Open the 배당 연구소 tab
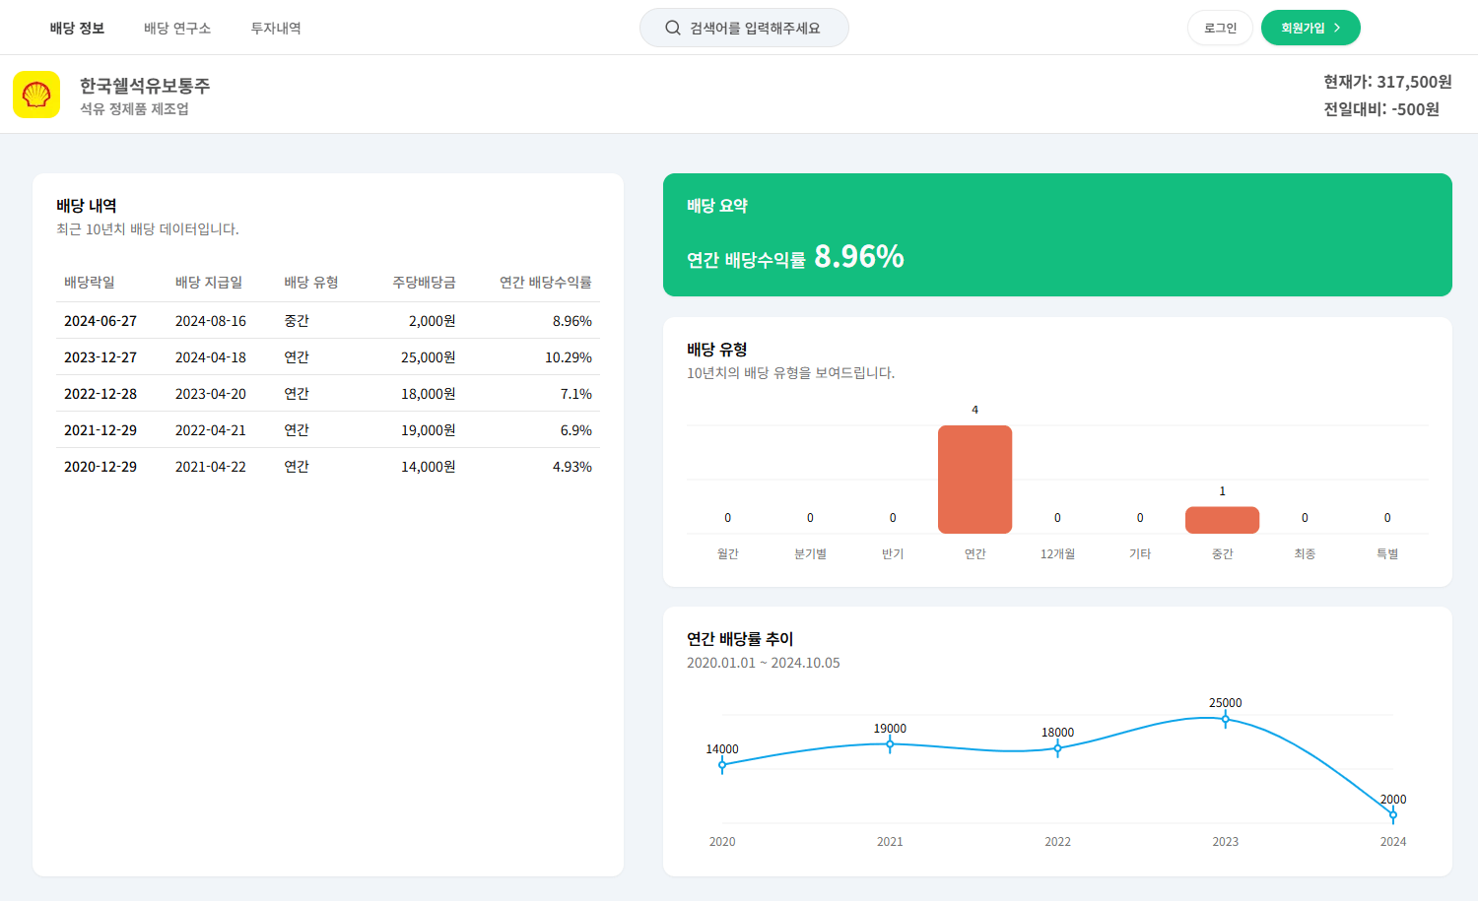The width and height of the screenshot is (1478, 901). pyautogui.click(x=177, y=28)
